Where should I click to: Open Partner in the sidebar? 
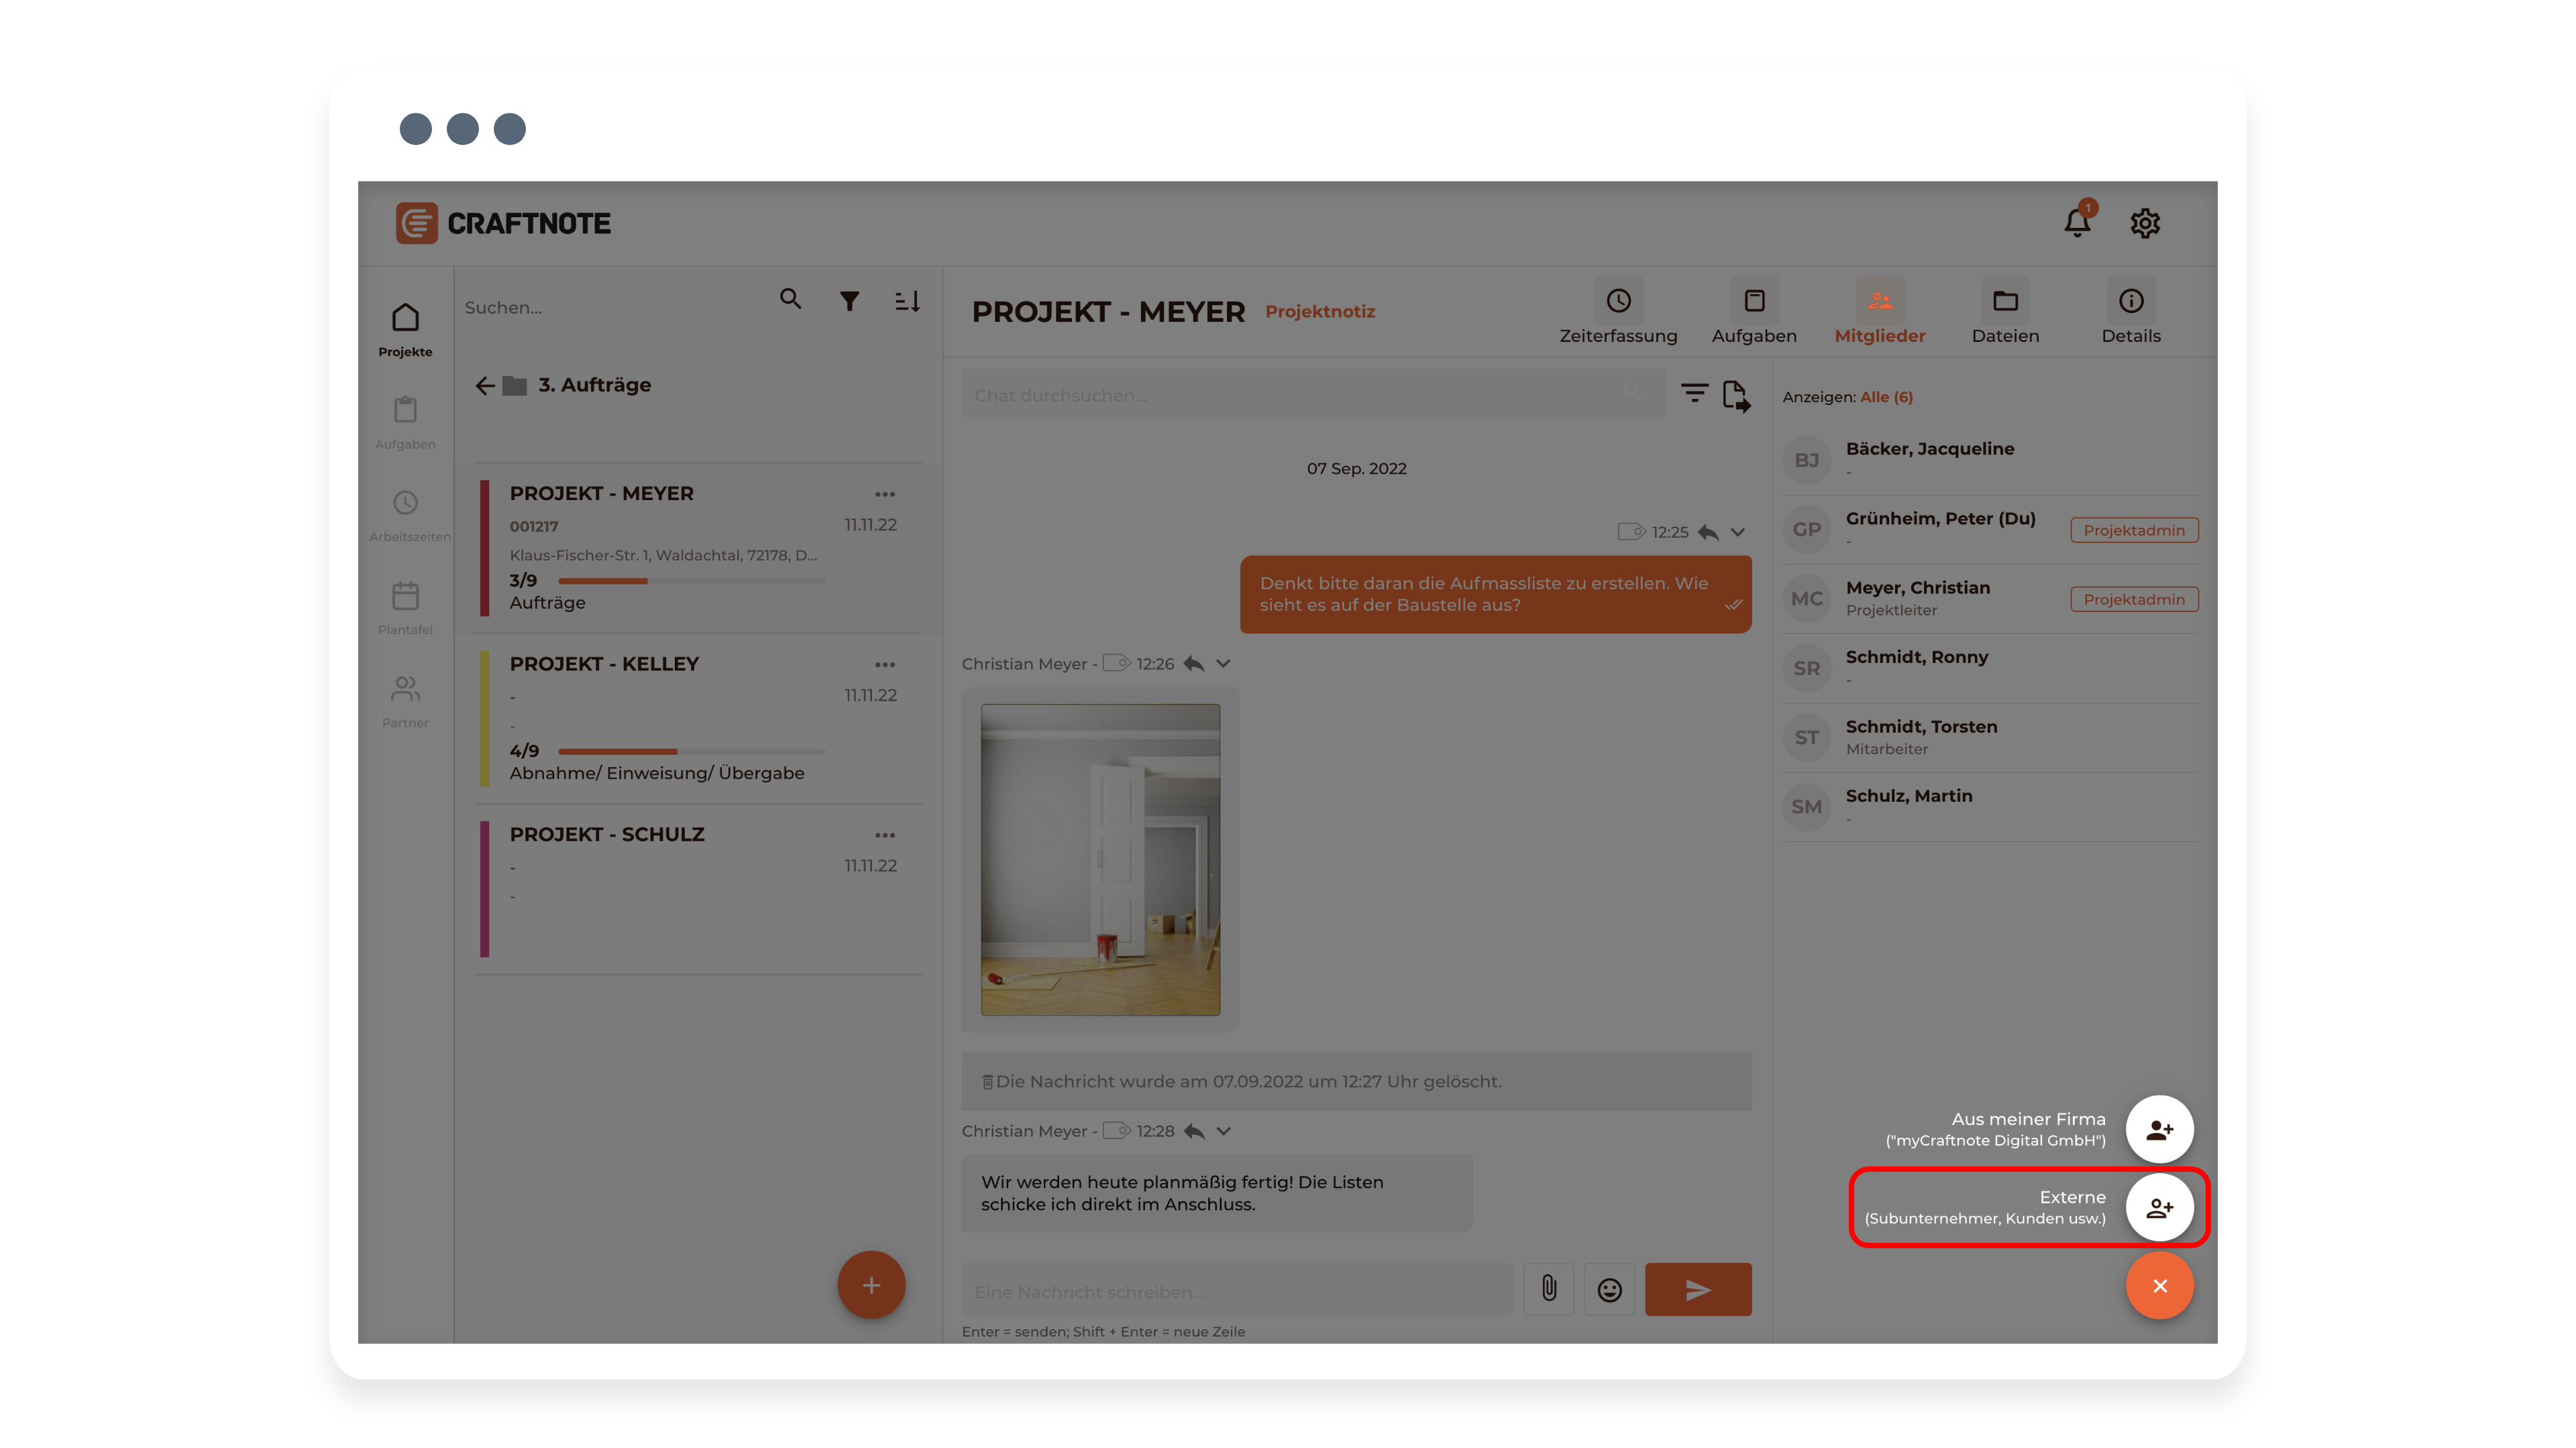pyautogui.click(x=405, y=701)
